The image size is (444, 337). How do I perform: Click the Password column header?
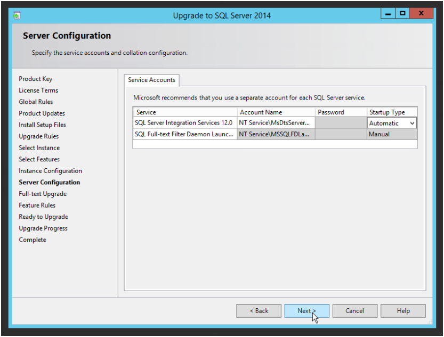pos(341,112)
